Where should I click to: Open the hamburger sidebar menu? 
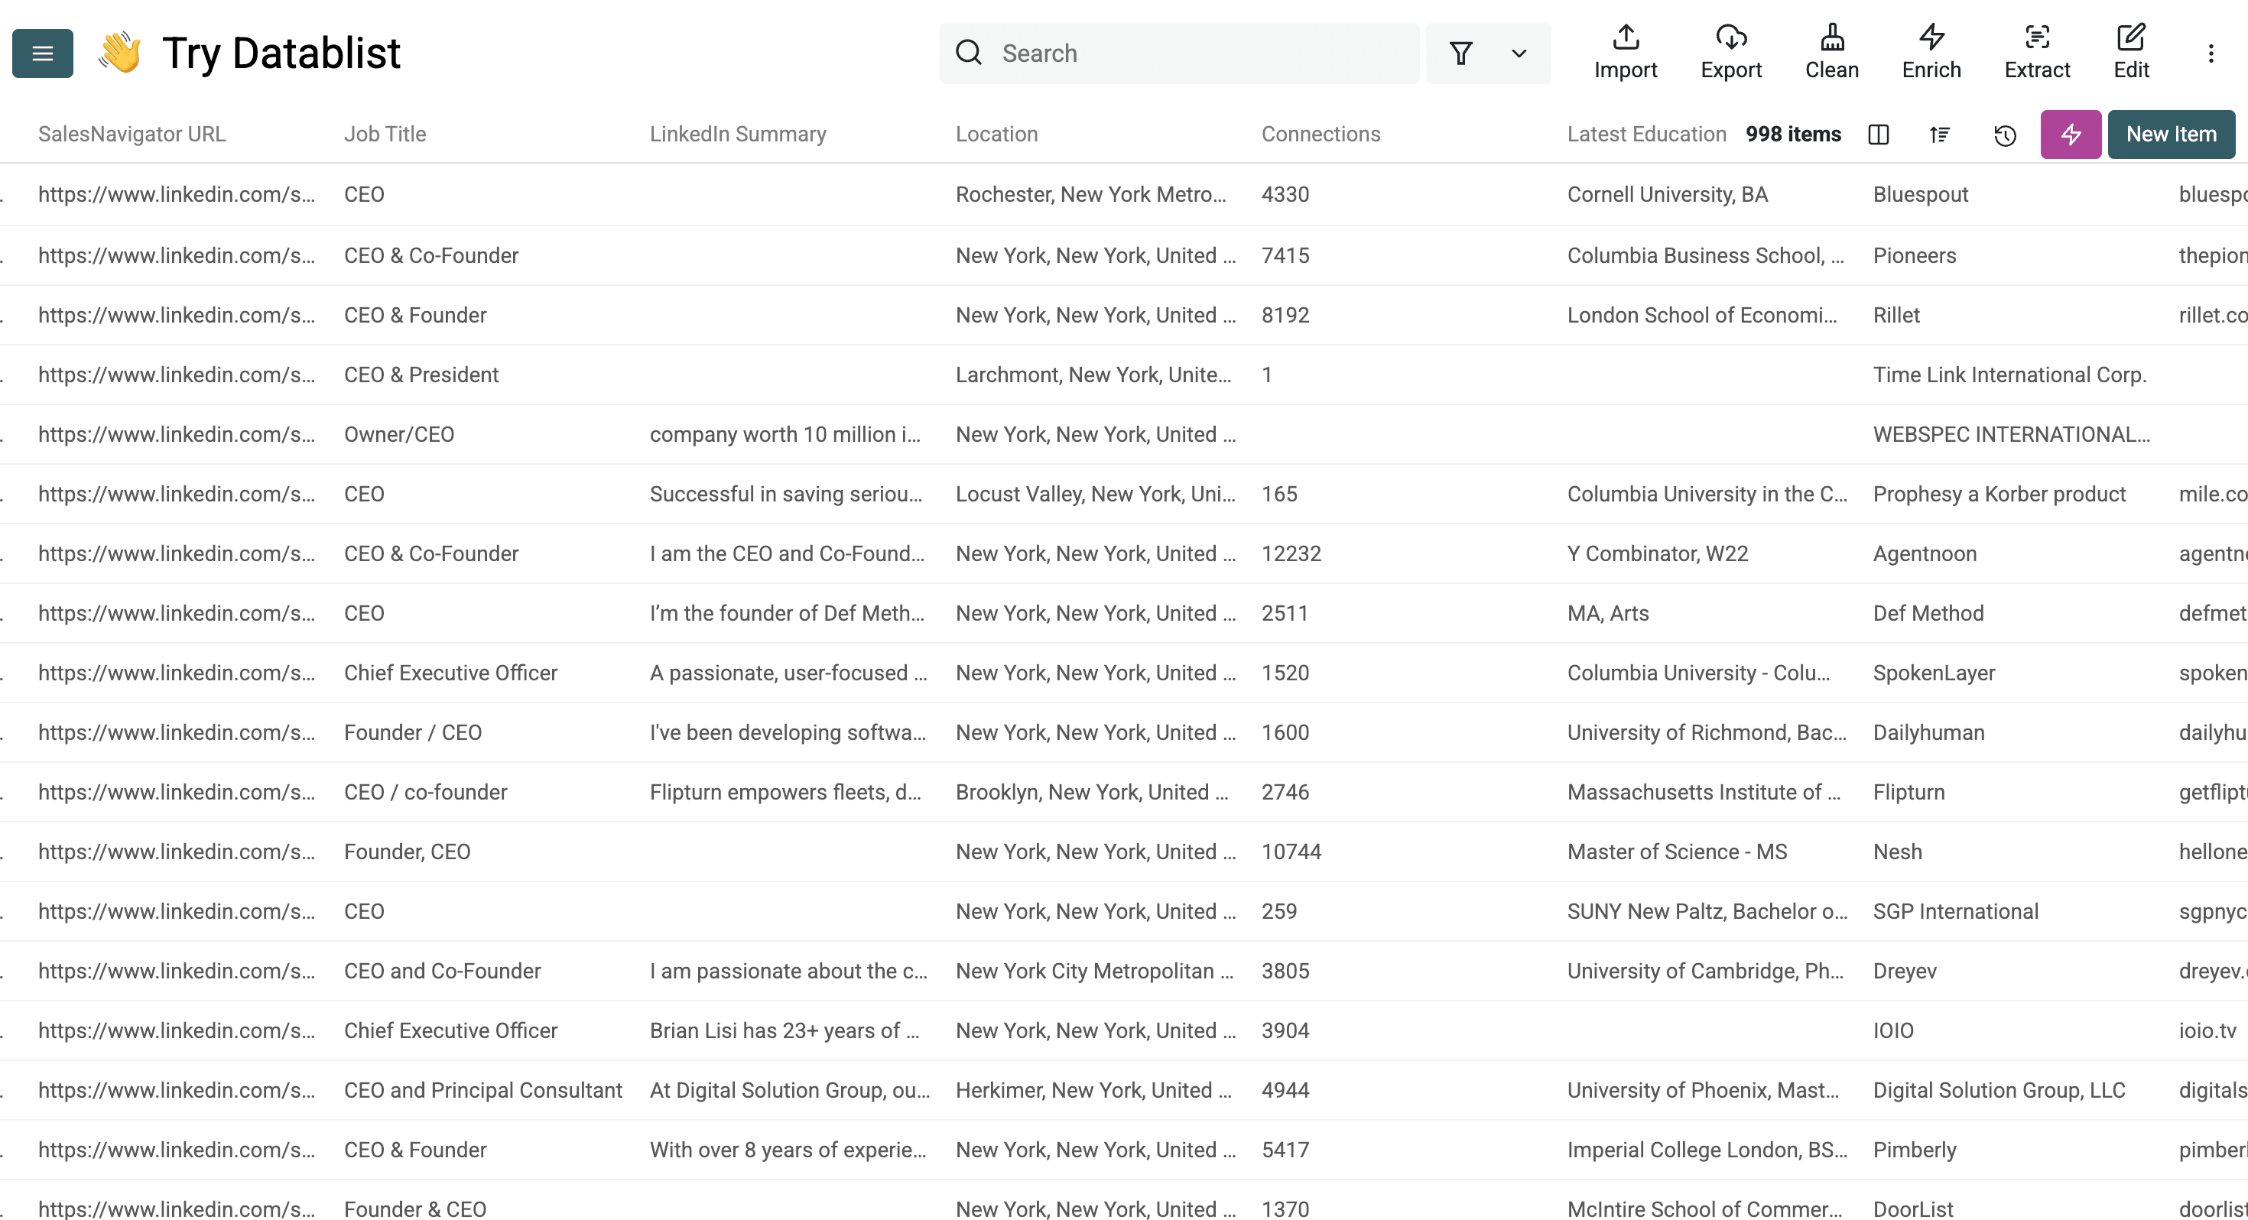[x=42, y=54]
